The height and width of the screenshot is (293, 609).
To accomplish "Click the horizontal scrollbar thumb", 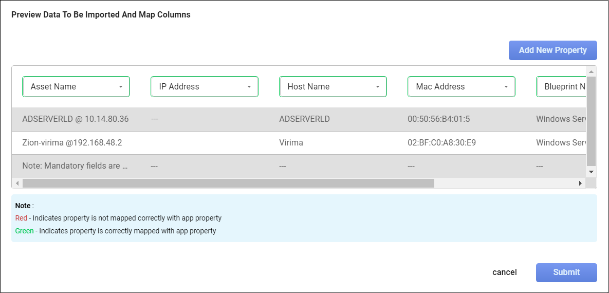I will pos(228,183).
